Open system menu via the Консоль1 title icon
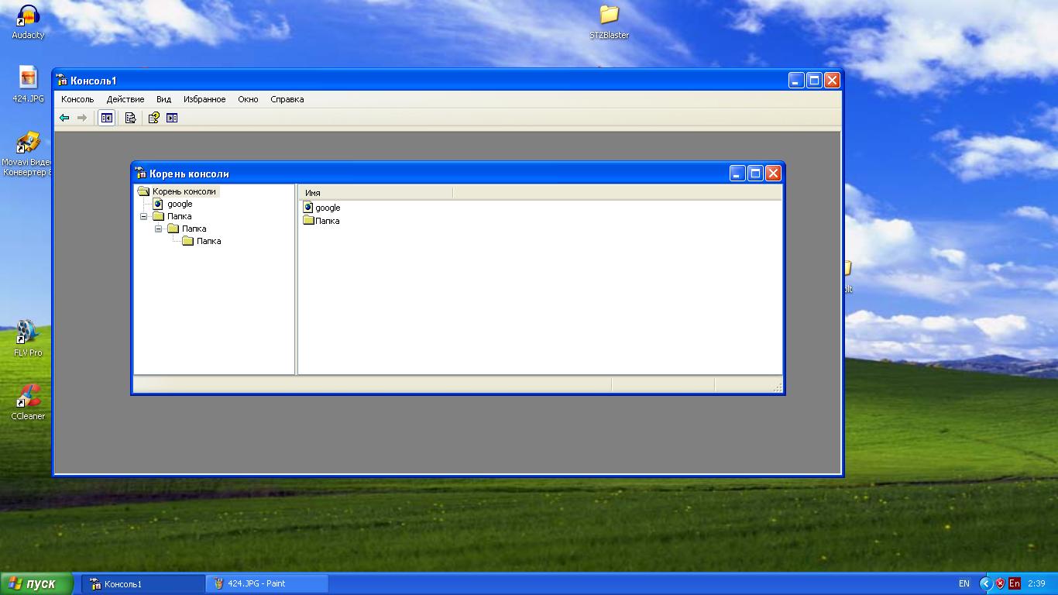The image size is (1058, 595). pyautogui.click(x=62, y=80)
